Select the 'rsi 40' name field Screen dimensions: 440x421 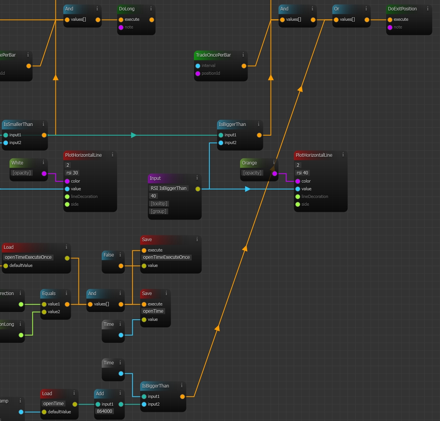click(x=302, y=173)
